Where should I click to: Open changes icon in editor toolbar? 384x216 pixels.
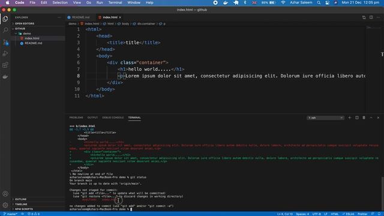coord(364,17)
